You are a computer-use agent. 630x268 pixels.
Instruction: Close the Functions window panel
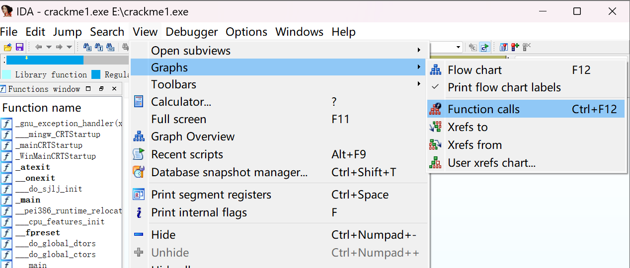point(114,89)
